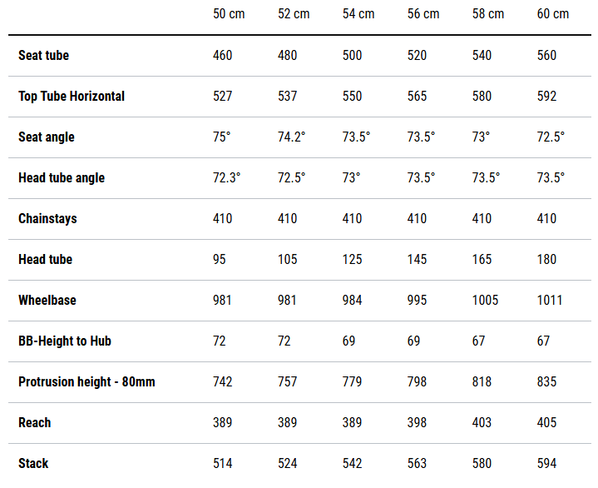Click the Seat angle row label
This screenshot has height=488, width=598.
pos(47,137)
